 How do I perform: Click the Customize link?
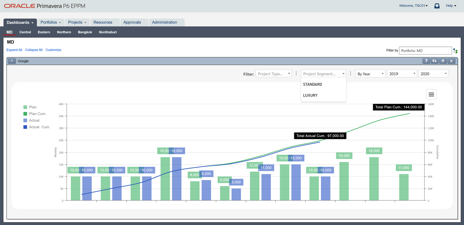pos(53,50)
